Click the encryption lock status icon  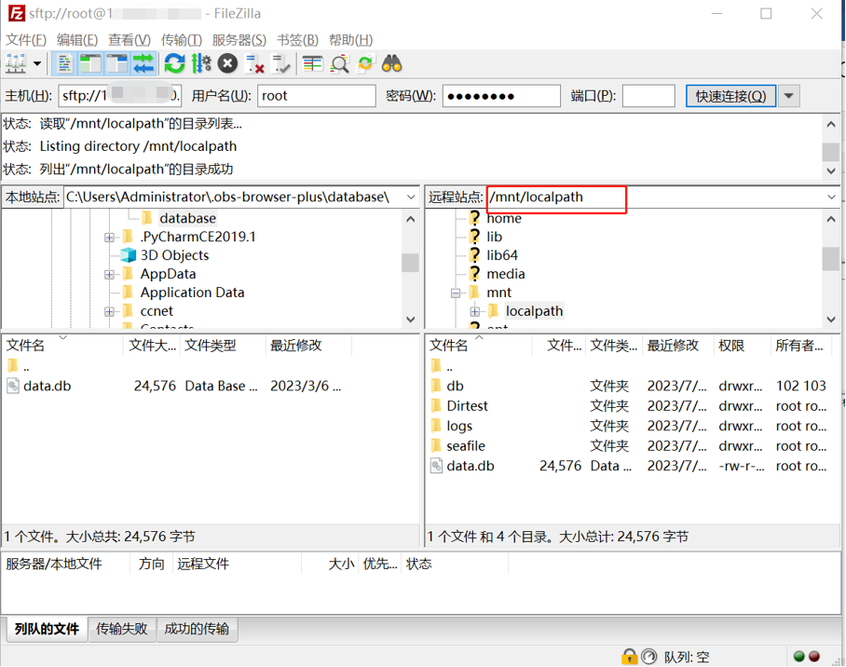tap(629, 657)
